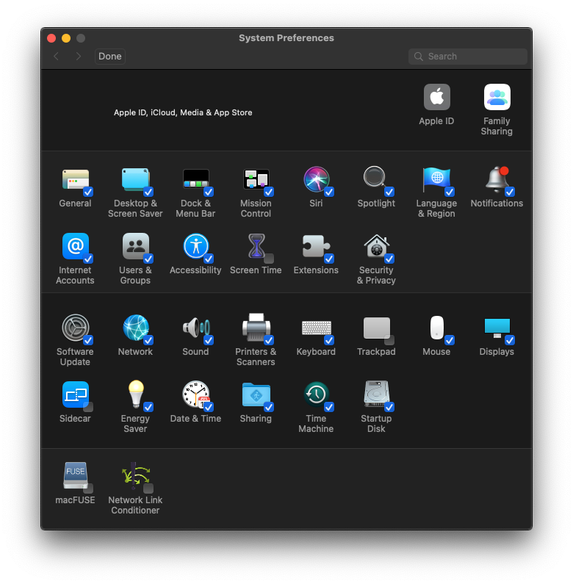Screen dimensions: 573x584
Task: Open the Network Link Conditioner icon
Action: tap(136, 475)
